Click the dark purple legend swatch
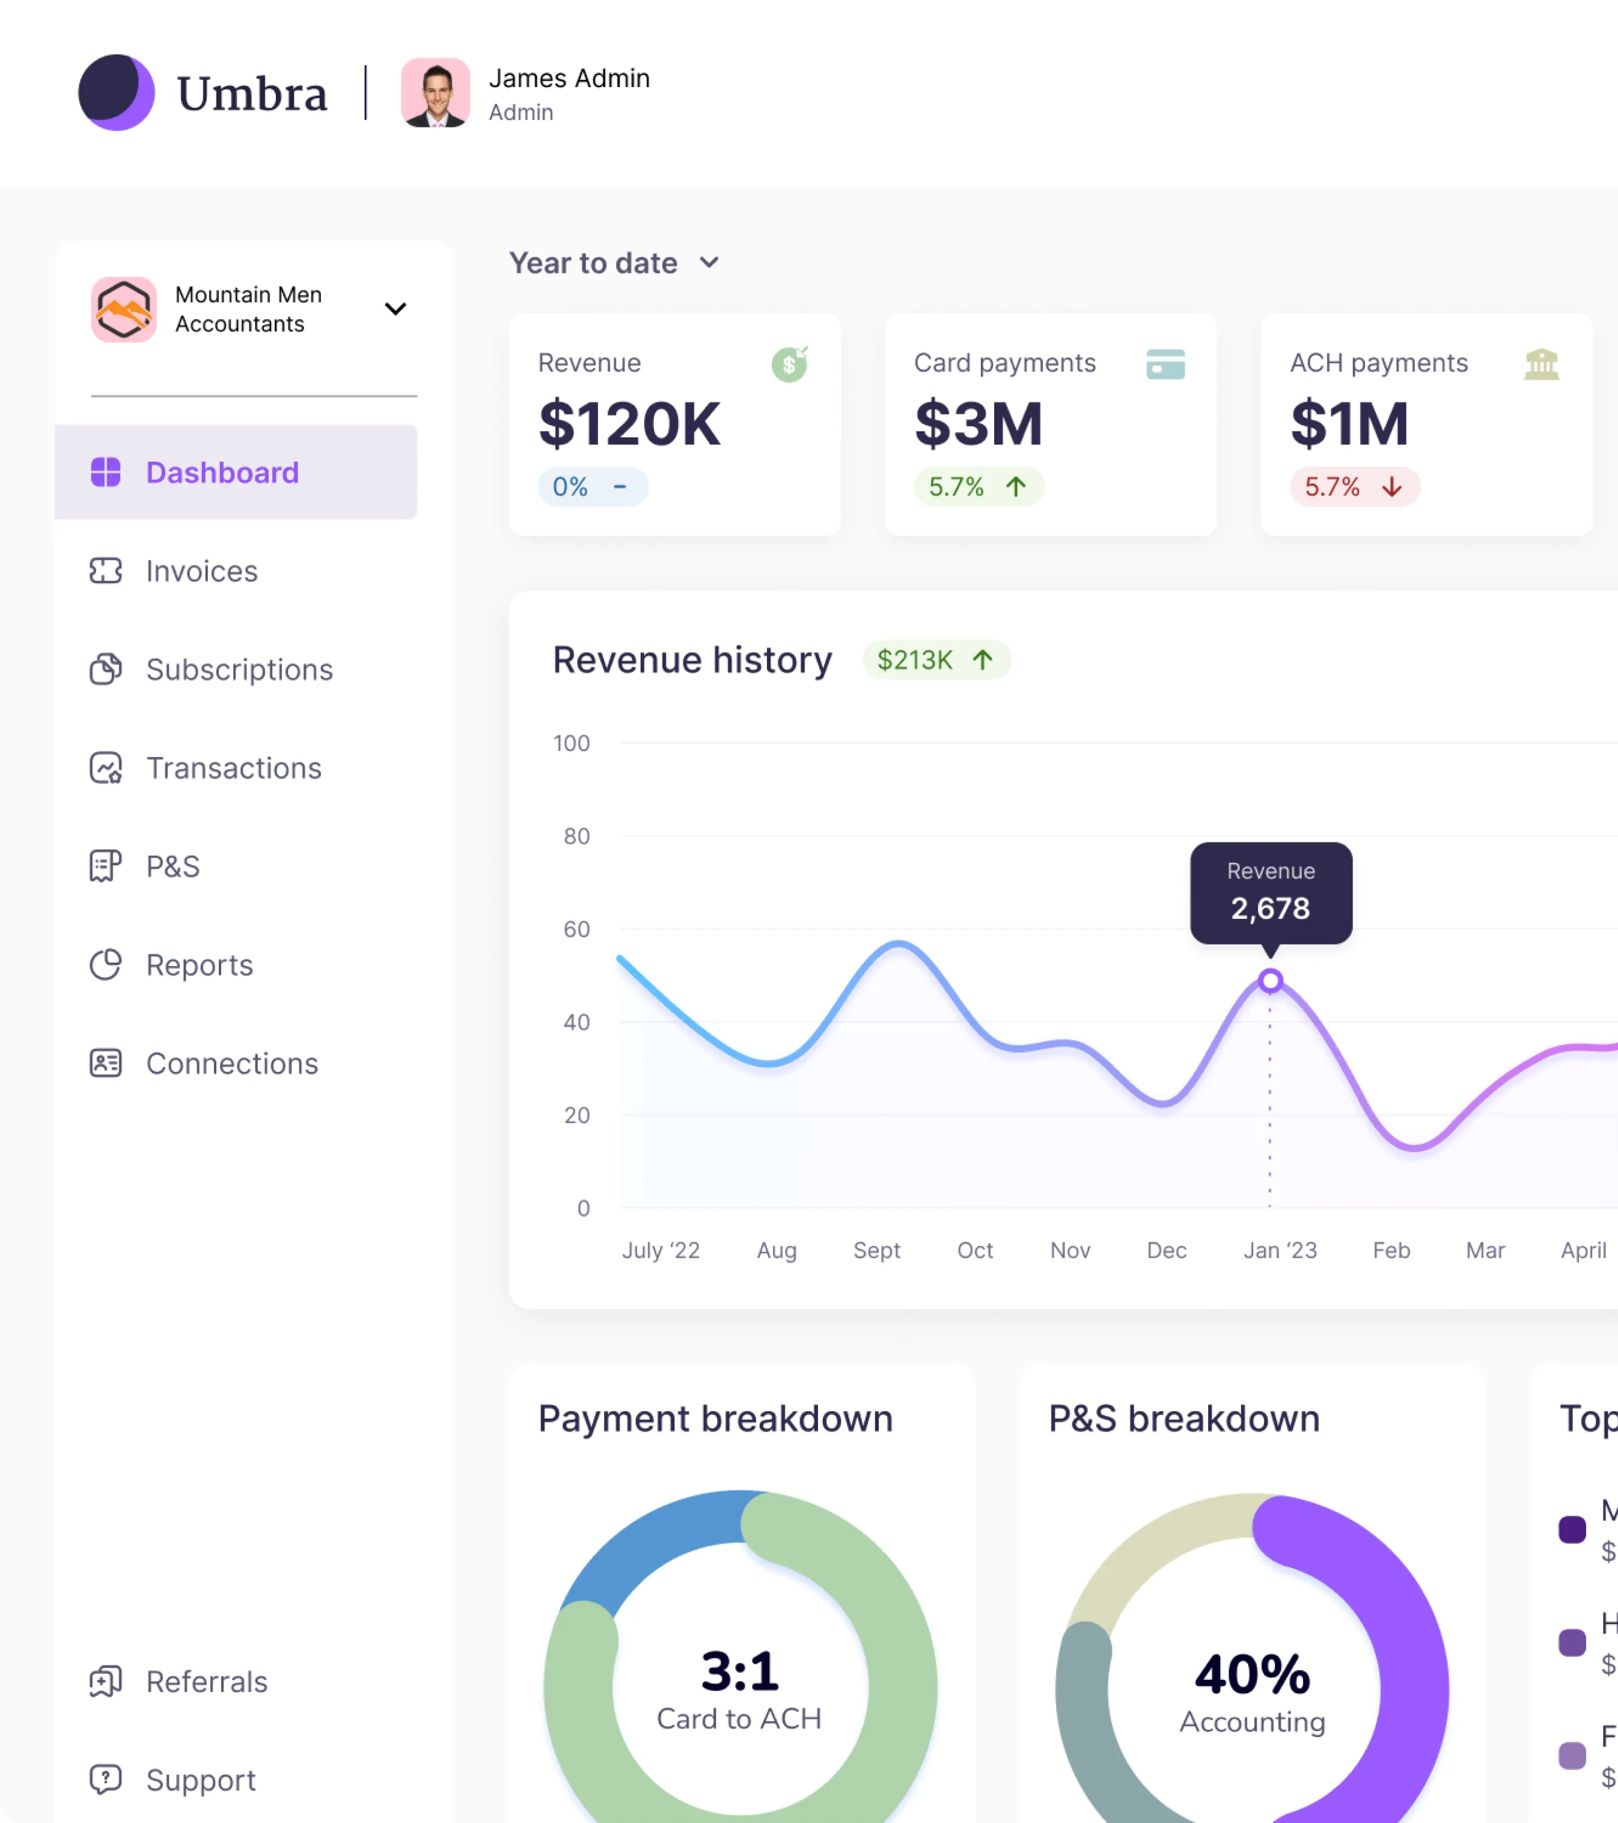 [1572, 1530]
